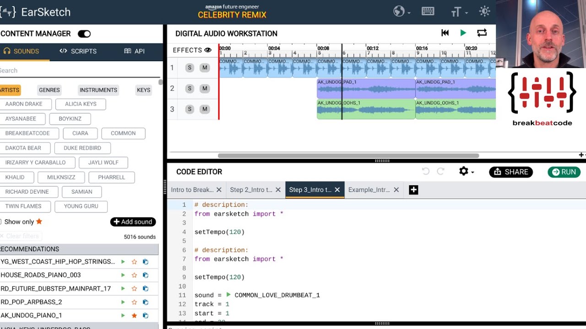The width and height of the screenshot is (586, 329).
Task: Play the DAW project
Action: point(463,33)
